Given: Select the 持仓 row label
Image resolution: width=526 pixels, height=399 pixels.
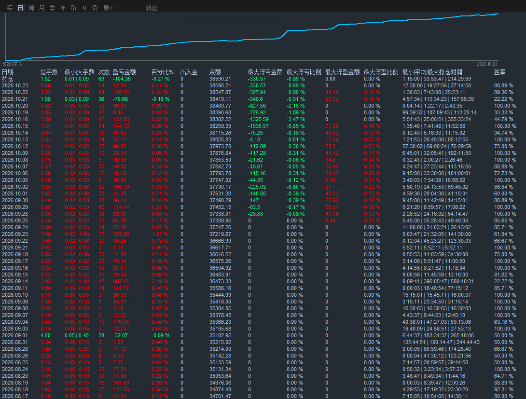Looking at the screenshot, I should (x=7, y=79).
